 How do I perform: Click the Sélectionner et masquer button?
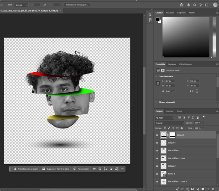(77, 5)
